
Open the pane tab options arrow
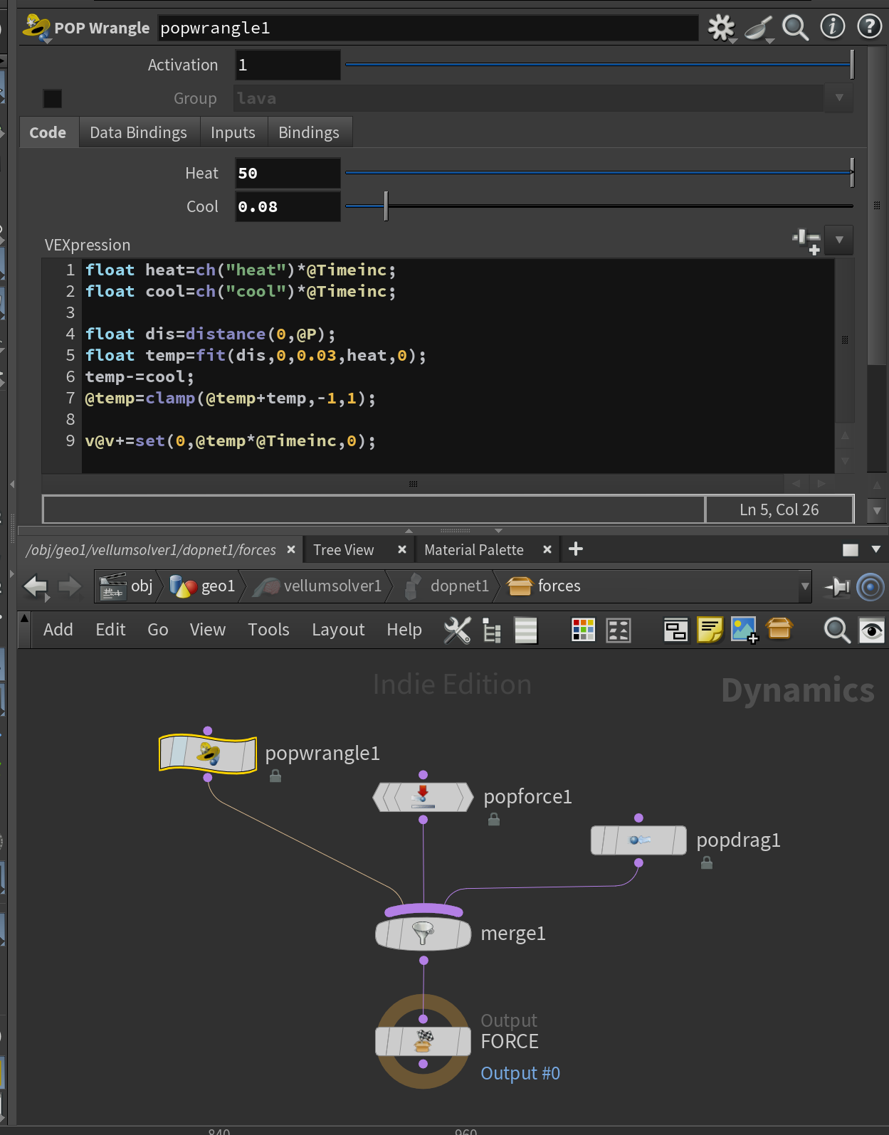876,549
